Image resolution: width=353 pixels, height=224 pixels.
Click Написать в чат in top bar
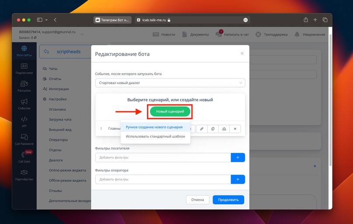coord(232,34)
